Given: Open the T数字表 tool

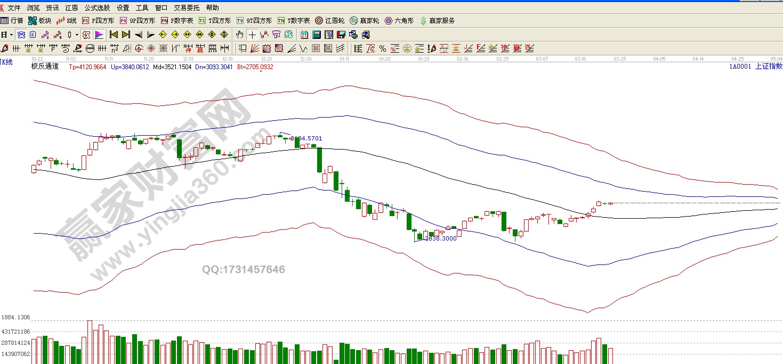Looking at the screenshot, I should (294, 21).
